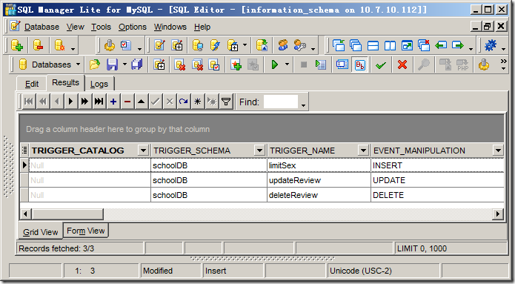Select the Grid View tab
The image size is (515, 284).
pyautogui.click(x=41, y=232)
